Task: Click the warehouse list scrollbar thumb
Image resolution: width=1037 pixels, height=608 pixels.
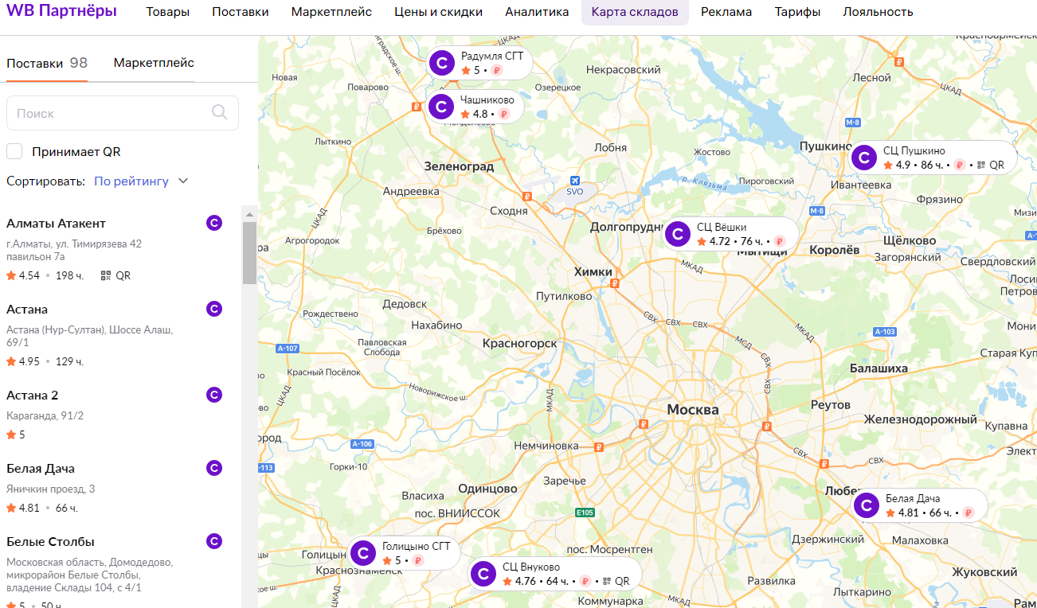Action: [x=249, y=253]
